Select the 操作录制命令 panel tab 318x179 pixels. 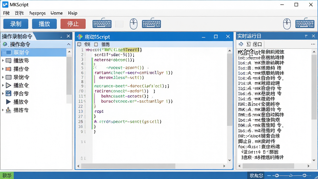point(17,36)
